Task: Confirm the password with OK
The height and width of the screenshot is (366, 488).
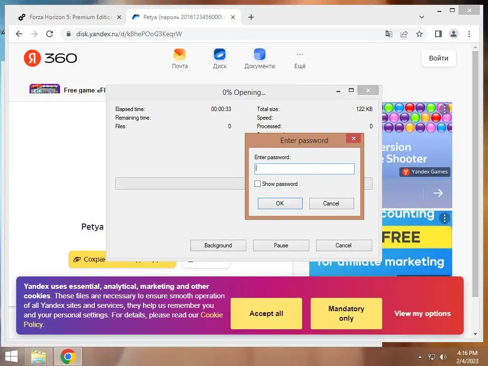Action: pos(280,203)
